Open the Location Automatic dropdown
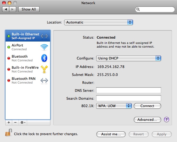The width and height of the screenshot is (177, 142). 98,22
